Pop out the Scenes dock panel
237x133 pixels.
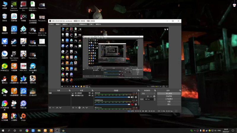tap(70, 90)
